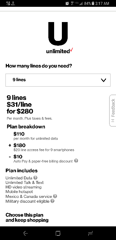Select the $280 monthly price heading
Screen dimensions: 116x240
pyautogui.click(x=20, y=111)
